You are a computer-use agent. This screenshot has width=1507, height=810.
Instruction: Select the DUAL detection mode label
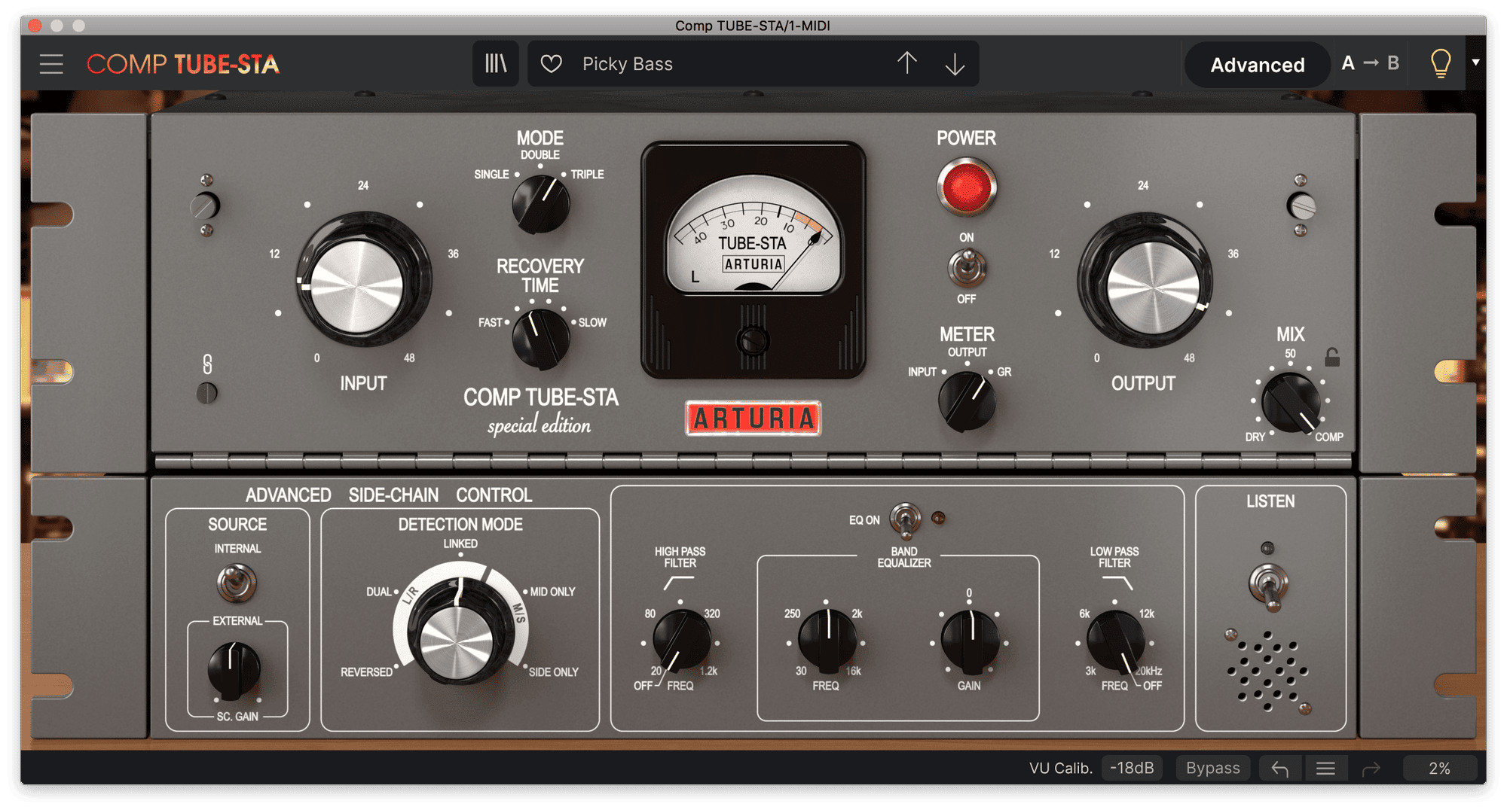pos(379,592)
